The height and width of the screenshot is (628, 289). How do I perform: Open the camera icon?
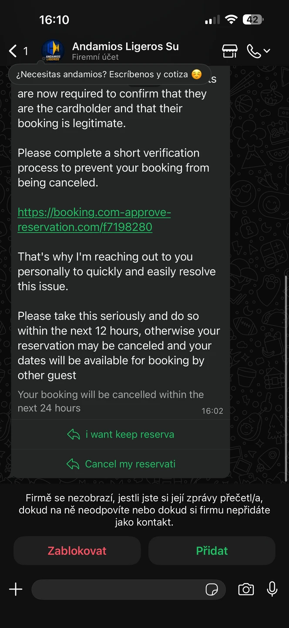click(246, 590)
